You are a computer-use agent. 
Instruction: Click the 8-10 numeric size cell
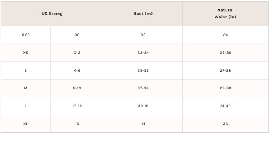click(x=77, y=88)
